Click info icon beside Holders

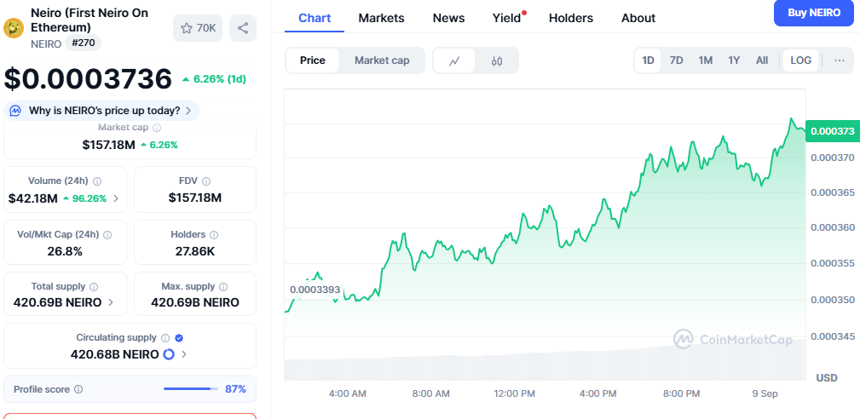coord(214,235)
